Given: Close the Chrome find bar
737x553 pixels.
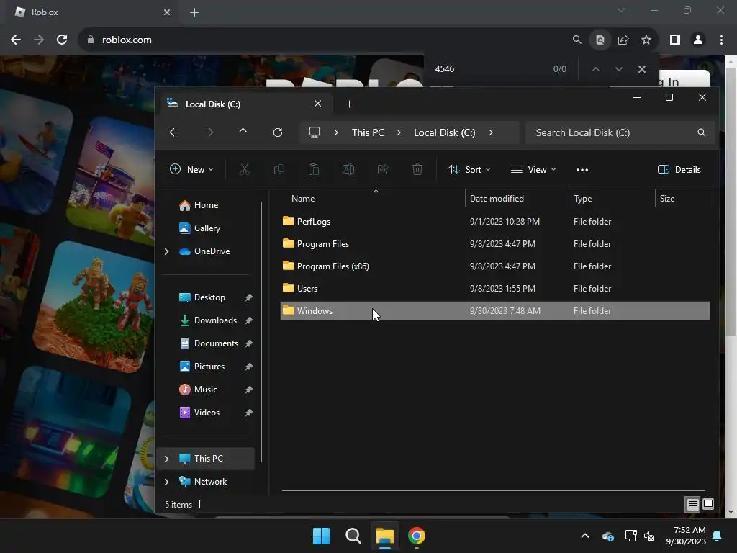Looking at the screenshot, I should [641, 69].
